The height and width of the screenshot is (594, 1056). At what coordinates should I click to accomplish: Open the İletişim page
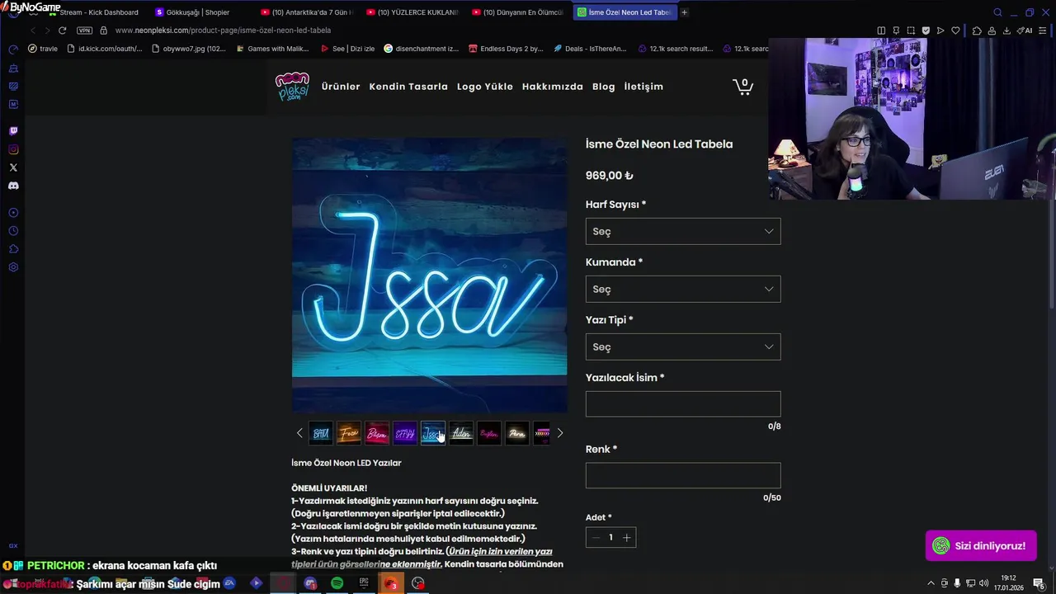click(x=643, y=87)
